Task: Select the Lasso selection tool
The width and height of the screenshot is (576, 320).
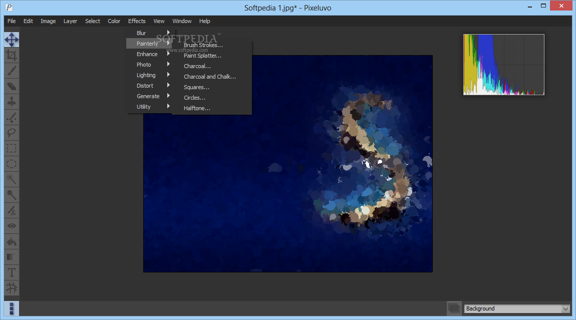Action: coord(12,133)
